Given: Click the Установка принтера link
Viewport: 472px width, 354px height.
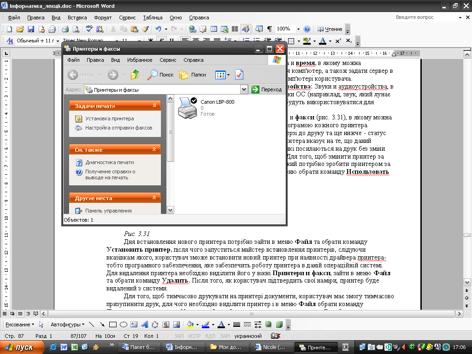Looking at the screenshot, I should 110,118.
